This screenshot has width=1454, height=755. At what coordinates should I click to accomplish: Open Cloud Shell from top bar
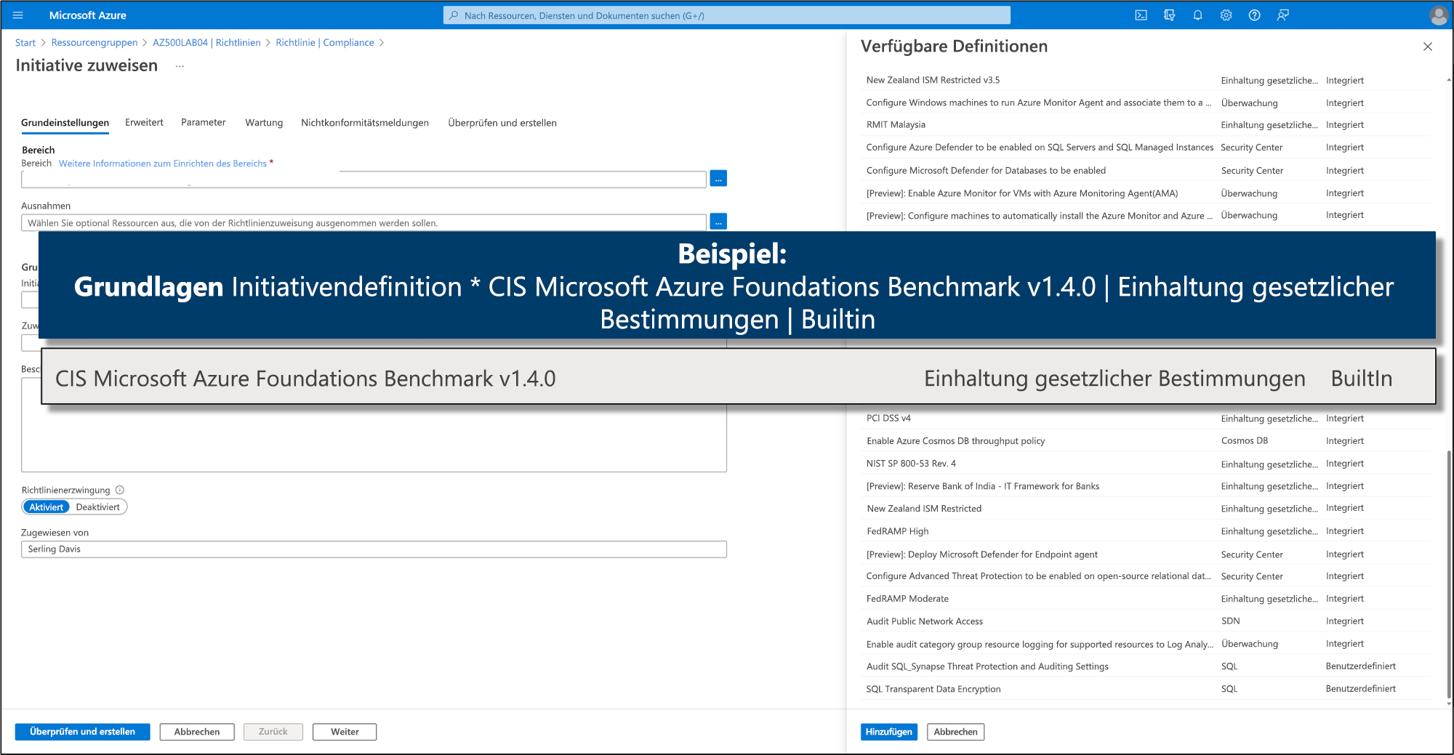click(x=1141, y=15)
